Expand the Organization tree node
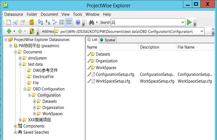This screenshot has height=140, width=217. [x=34, y=108]
